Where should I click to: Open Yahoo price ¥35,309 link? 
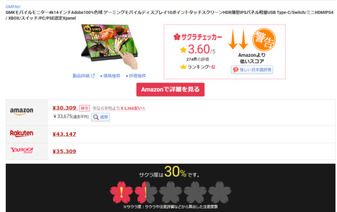click(x=64, y=152)
